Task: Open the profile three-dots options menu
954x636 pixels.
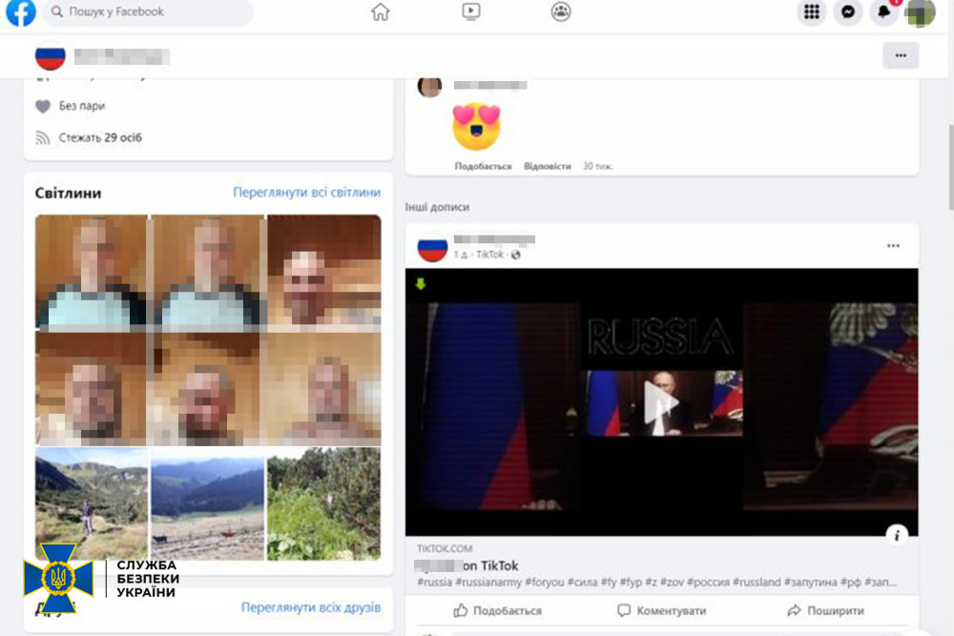Action: coord(901,55)
